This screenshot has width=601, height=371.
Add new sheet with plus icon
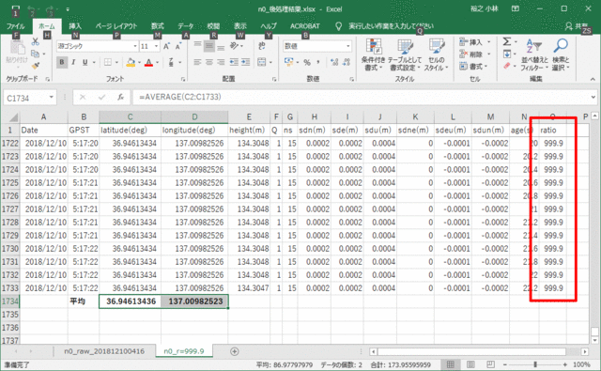[235, 351]
